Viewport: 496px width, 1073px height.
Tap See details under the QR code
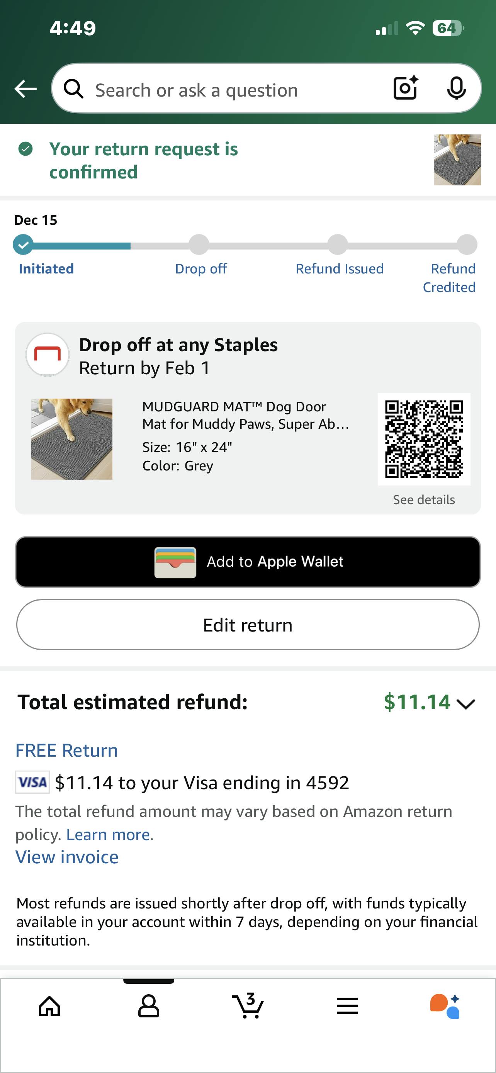coord(423,499)
